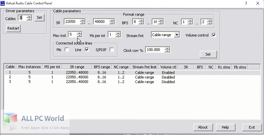Image resolution: width=264 pixels, height=135 pixels.
Task: Decrease Clock corr % with down arrow
Action: tap(167, 51)
